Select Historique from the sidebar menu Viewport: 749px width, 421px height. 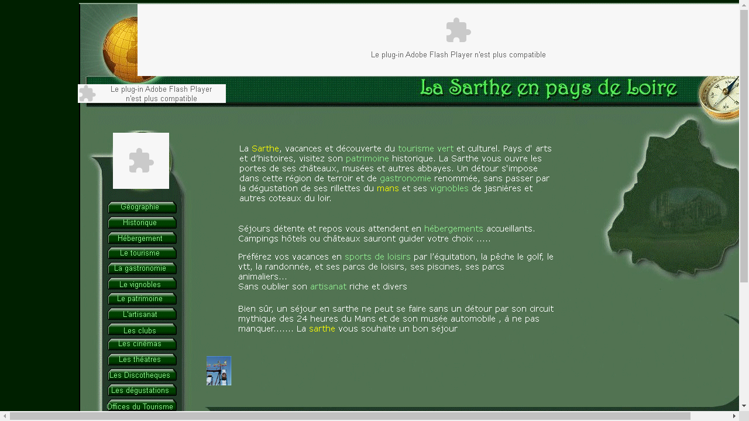click(140, 223)
